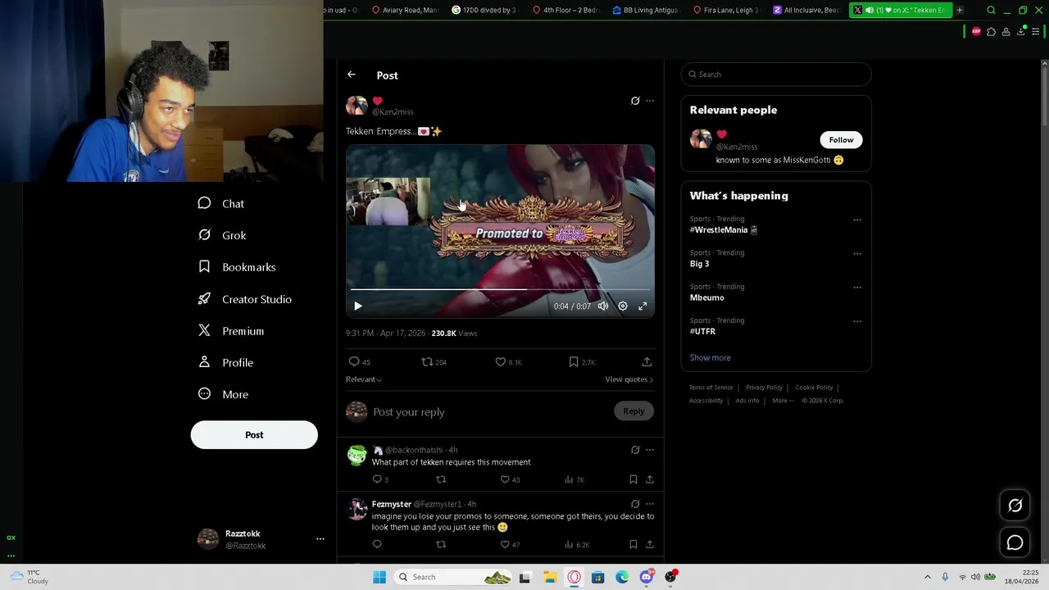This screenshot has height=590, width=1049.
Task: Bookmark backonthatshi reply
Action: click(633, 479)
